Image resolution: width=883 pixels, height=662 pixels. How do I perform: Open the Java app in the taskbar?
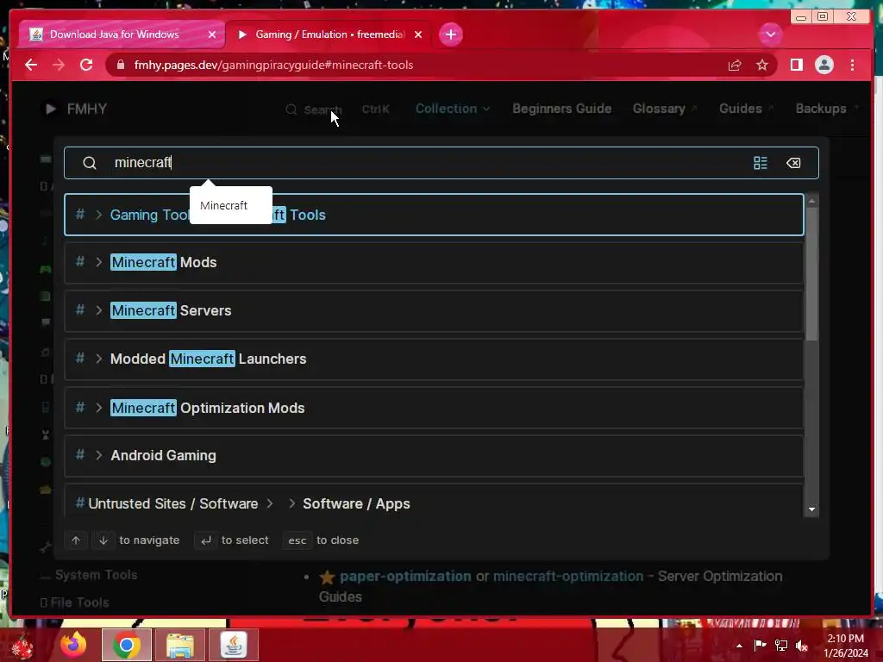pos(234,645)
